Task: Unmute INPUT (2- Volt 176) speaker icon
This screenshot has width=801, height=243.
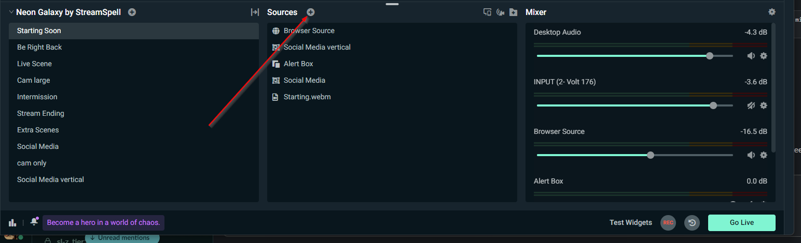Action: (751, 105)
